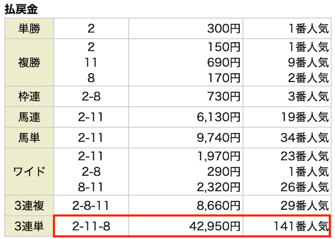Click the 3連複 label cell

tap(29, 206)
